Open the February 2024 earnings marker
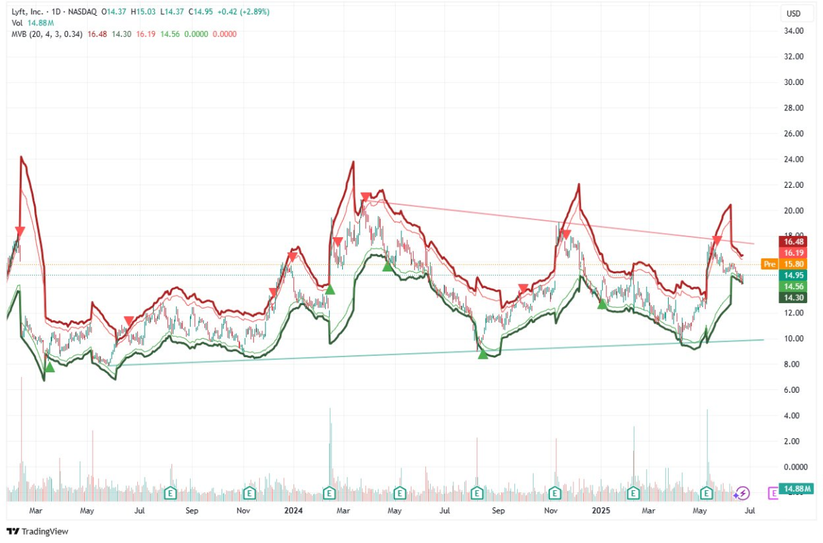This screenshot has width=823, height=543. 329,492
